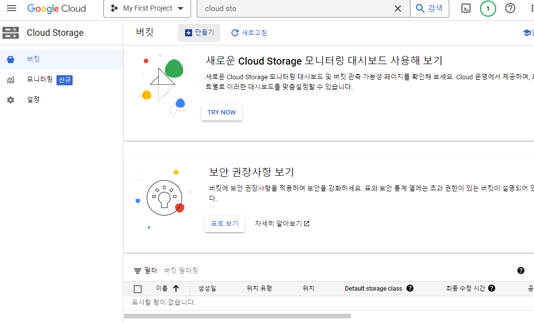Click the Google Cloud logo
The image size is (534, 323).
56,9
